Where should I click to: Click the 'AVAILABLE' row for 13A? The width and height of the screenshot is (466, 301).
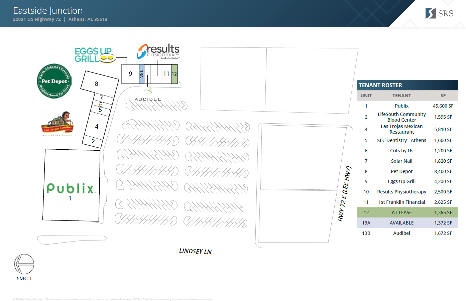pyautogui.click(x=407, y=223)
